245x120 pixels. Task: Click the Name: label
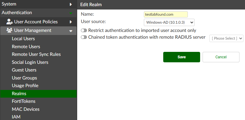[87, 14]
